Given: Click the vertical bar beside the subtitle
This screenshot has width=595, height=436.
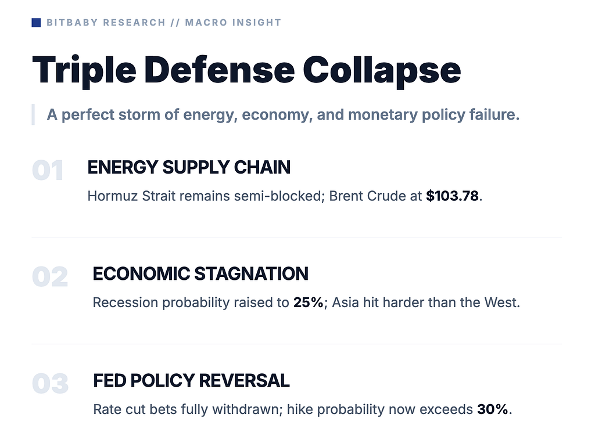Looking at the screenshot, I should click(x=33, y=115).
